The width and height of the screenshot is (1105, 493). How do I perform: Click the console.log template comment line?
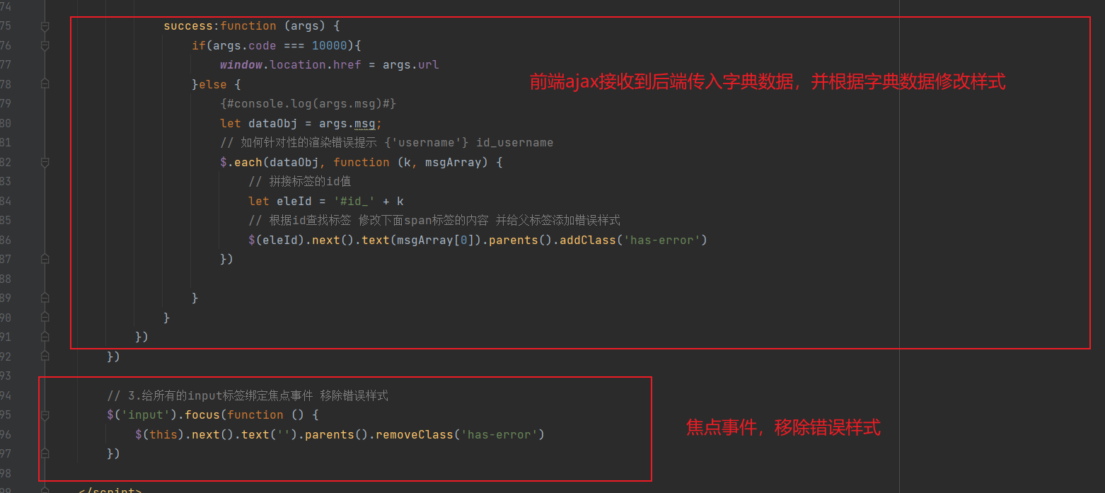308,104
